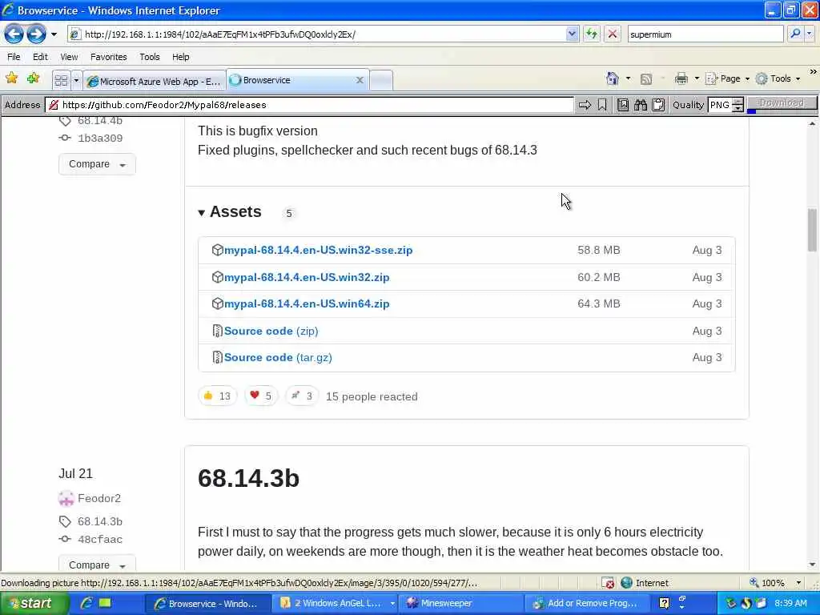The height and width of the screenshot is (615, 820).
Task: Launch Internet Explorer from Quick Launch
Action: [86, 603]
